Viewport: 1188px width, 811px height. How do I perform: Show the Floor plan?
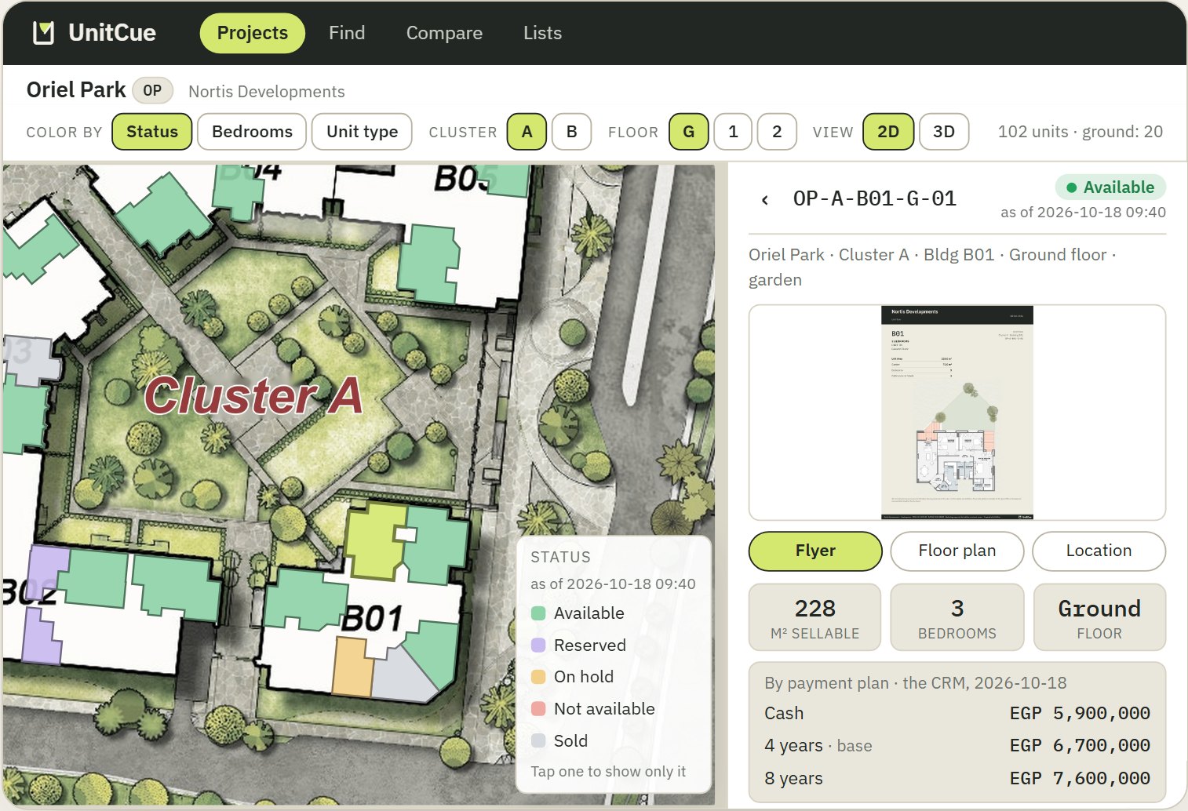pos(957,551)
